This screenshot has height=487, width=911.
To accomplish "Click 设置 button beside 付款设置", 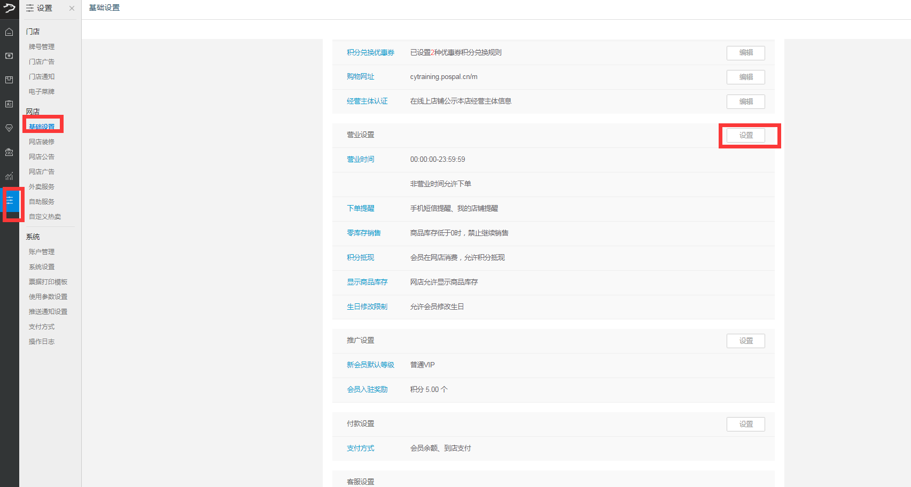I will pyautogui.click(x=745, y=425).
